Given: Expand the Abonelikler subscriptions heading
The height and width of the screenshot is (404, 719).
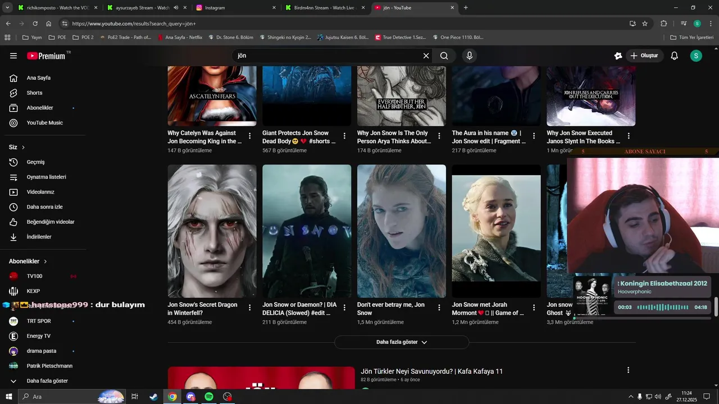Looking at the screenshot, I should click(x=28, y=261).
